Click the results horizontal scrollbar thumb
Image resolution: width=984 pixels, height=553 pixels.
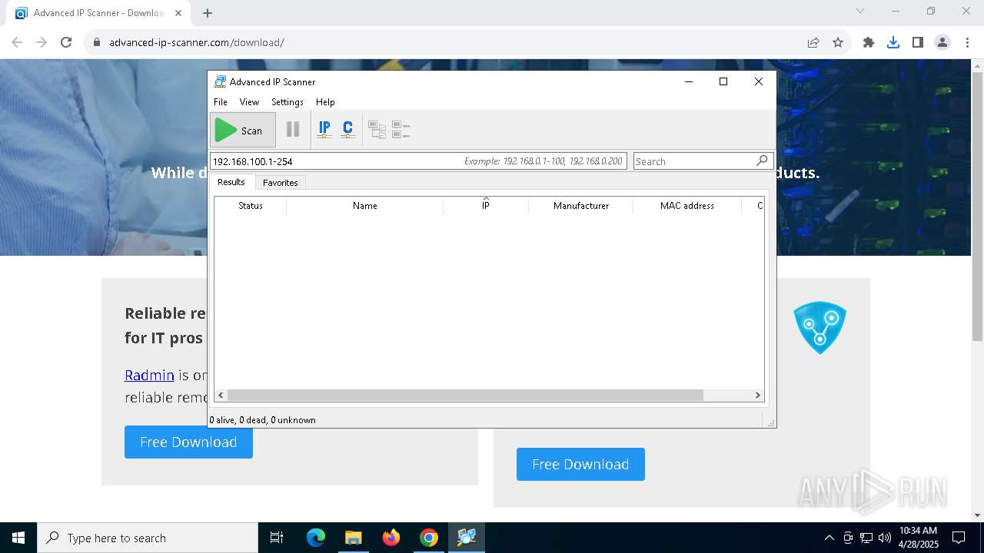tap(465, 395)
